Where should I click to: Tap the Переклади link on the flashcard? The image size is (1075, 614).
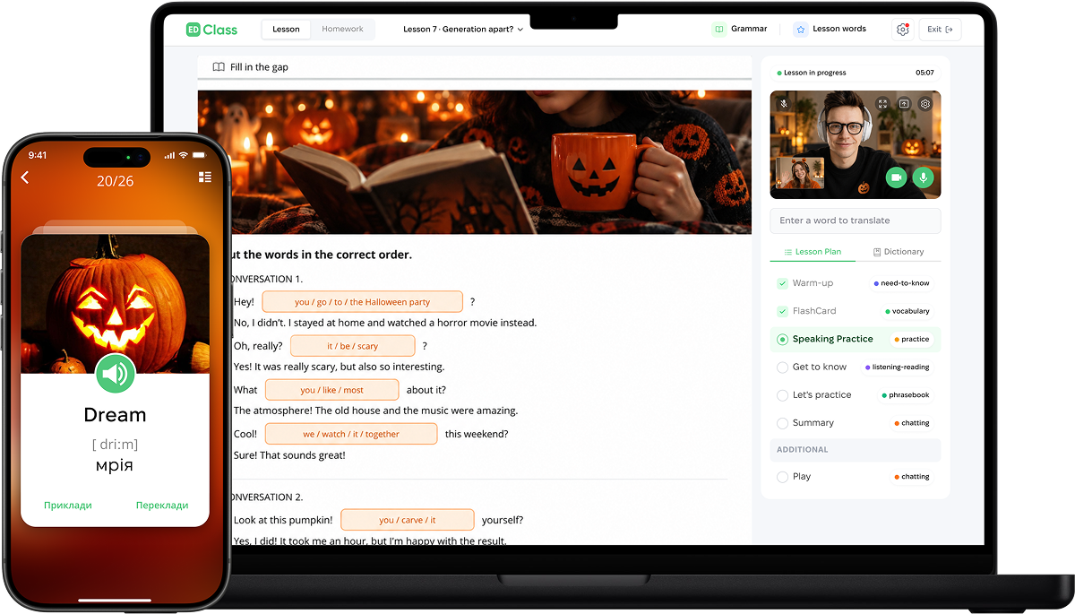pos(162,506)
